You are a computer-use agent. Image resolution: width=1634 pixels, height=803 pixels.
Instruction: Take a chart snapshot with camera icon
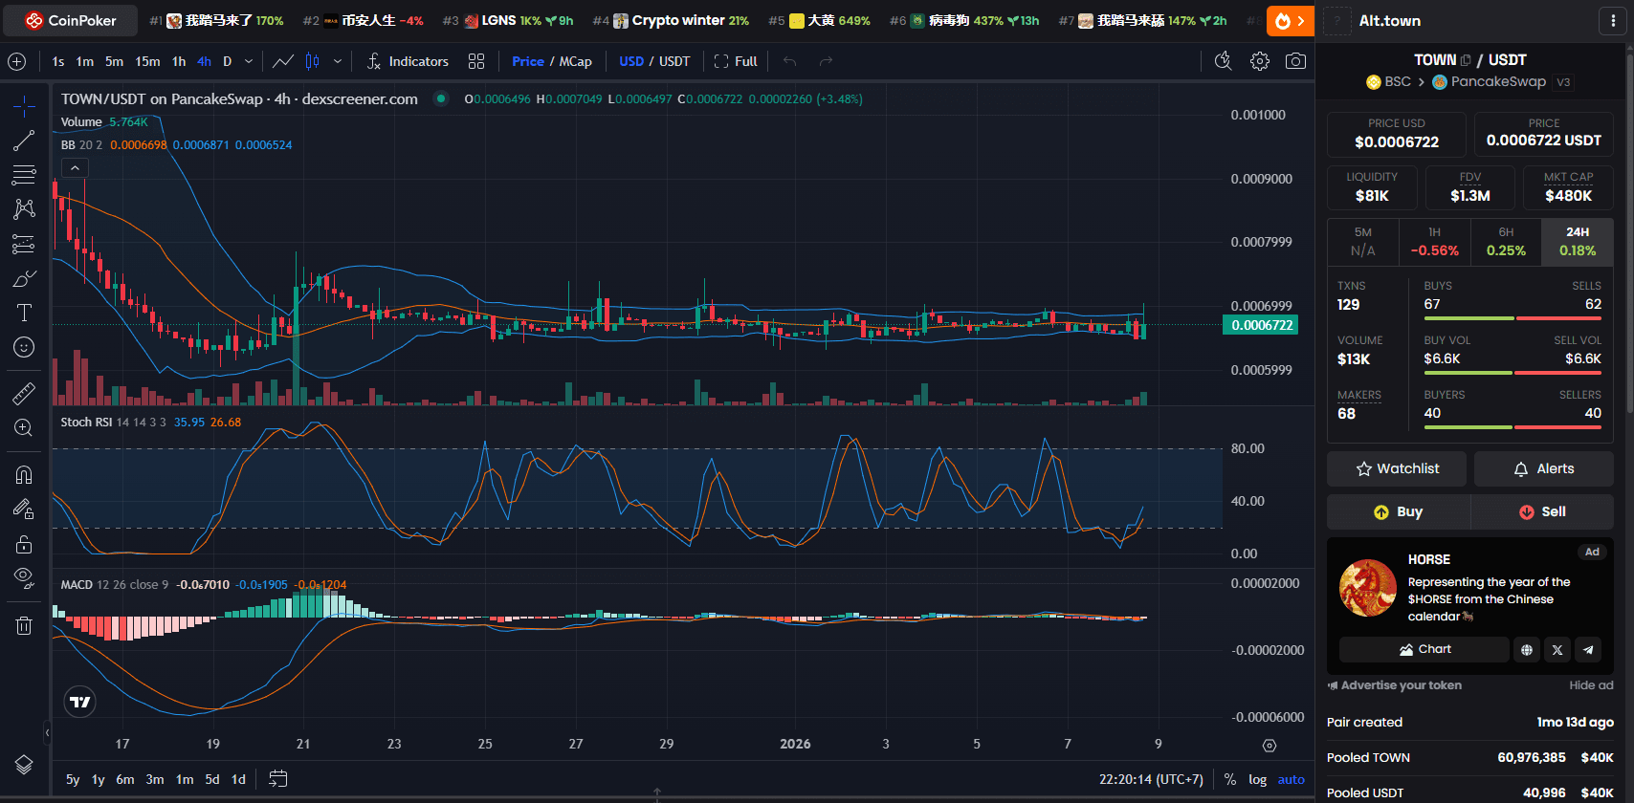pyautogui.click(x=1295, y=61)
